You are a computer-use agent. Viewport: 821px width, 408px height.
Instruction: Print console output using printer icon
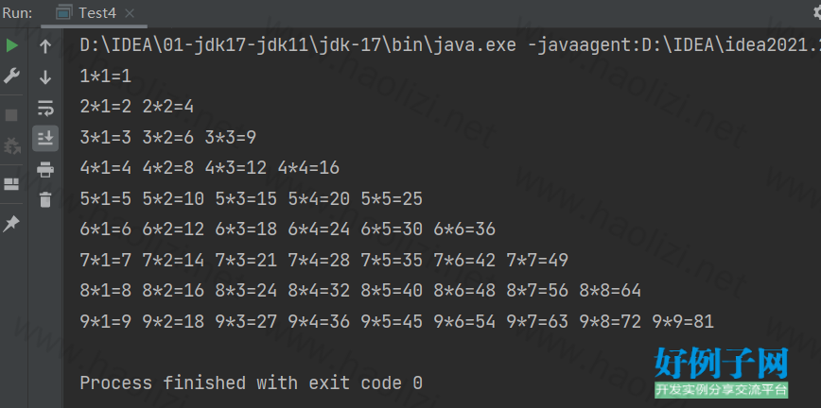point(44,170)
